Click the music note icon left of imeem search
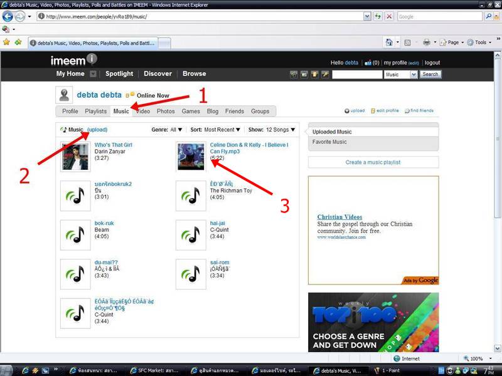This screenshot has height=376, width=502. 294,75
